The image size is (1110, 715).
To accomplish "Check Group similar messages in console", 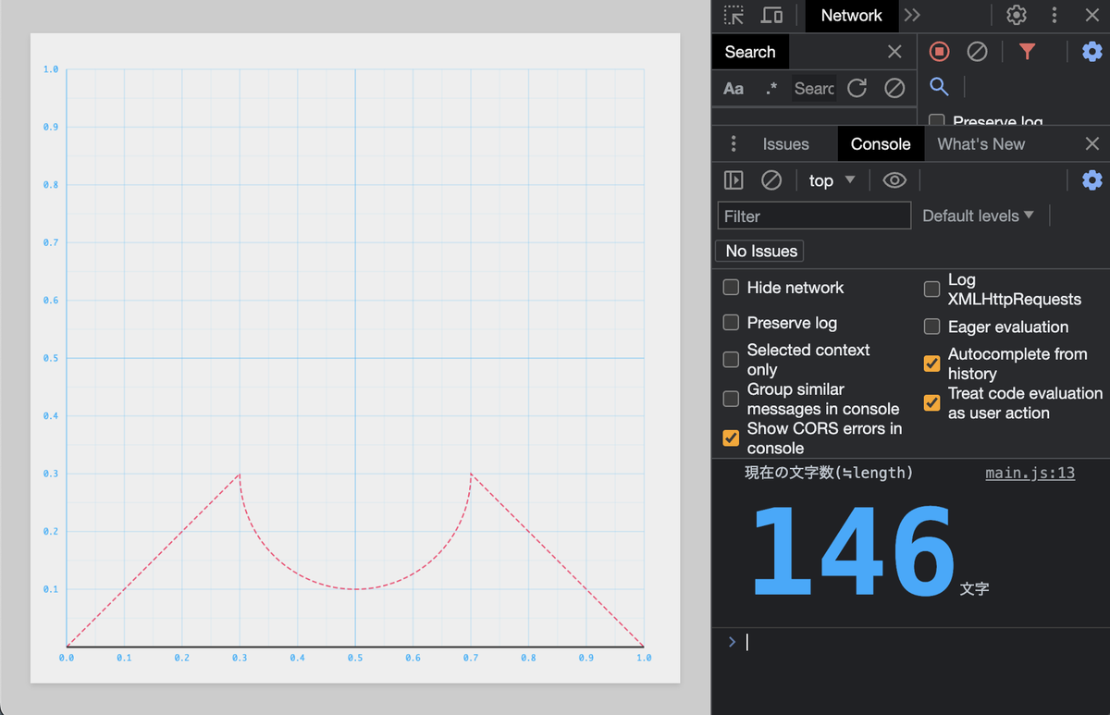I will (731, 399).
